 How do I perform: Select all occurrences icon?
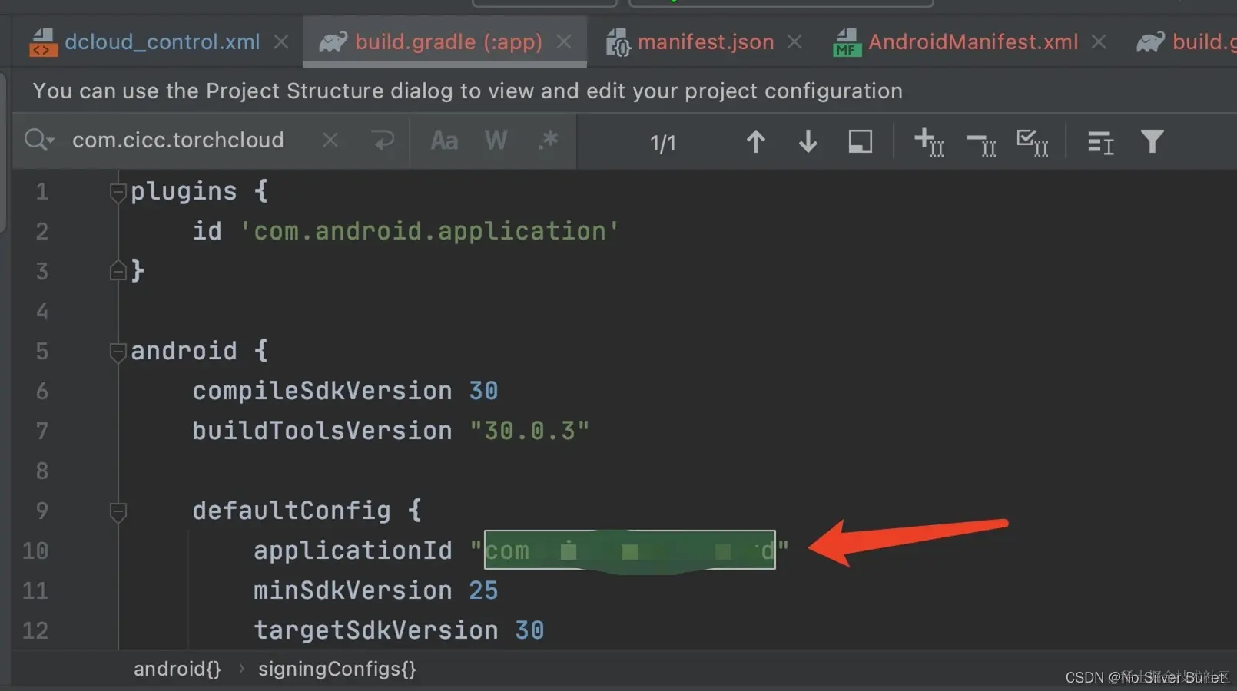click(1032, 142)
